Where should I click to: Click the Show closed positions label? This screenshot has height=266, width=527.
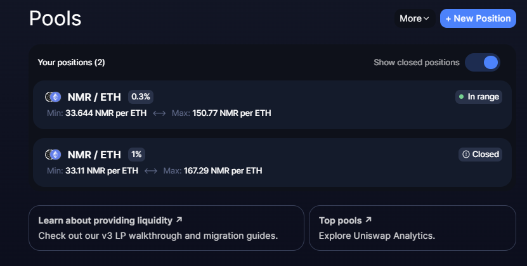(x=417, y=63)
